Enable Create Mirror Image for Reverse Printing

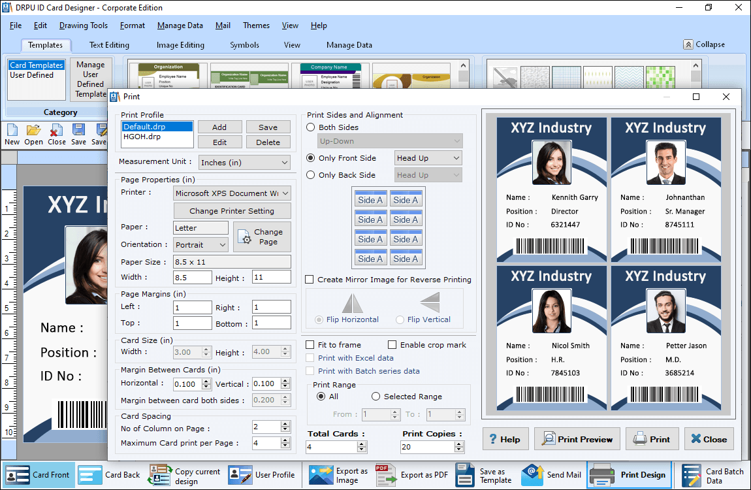310,280
